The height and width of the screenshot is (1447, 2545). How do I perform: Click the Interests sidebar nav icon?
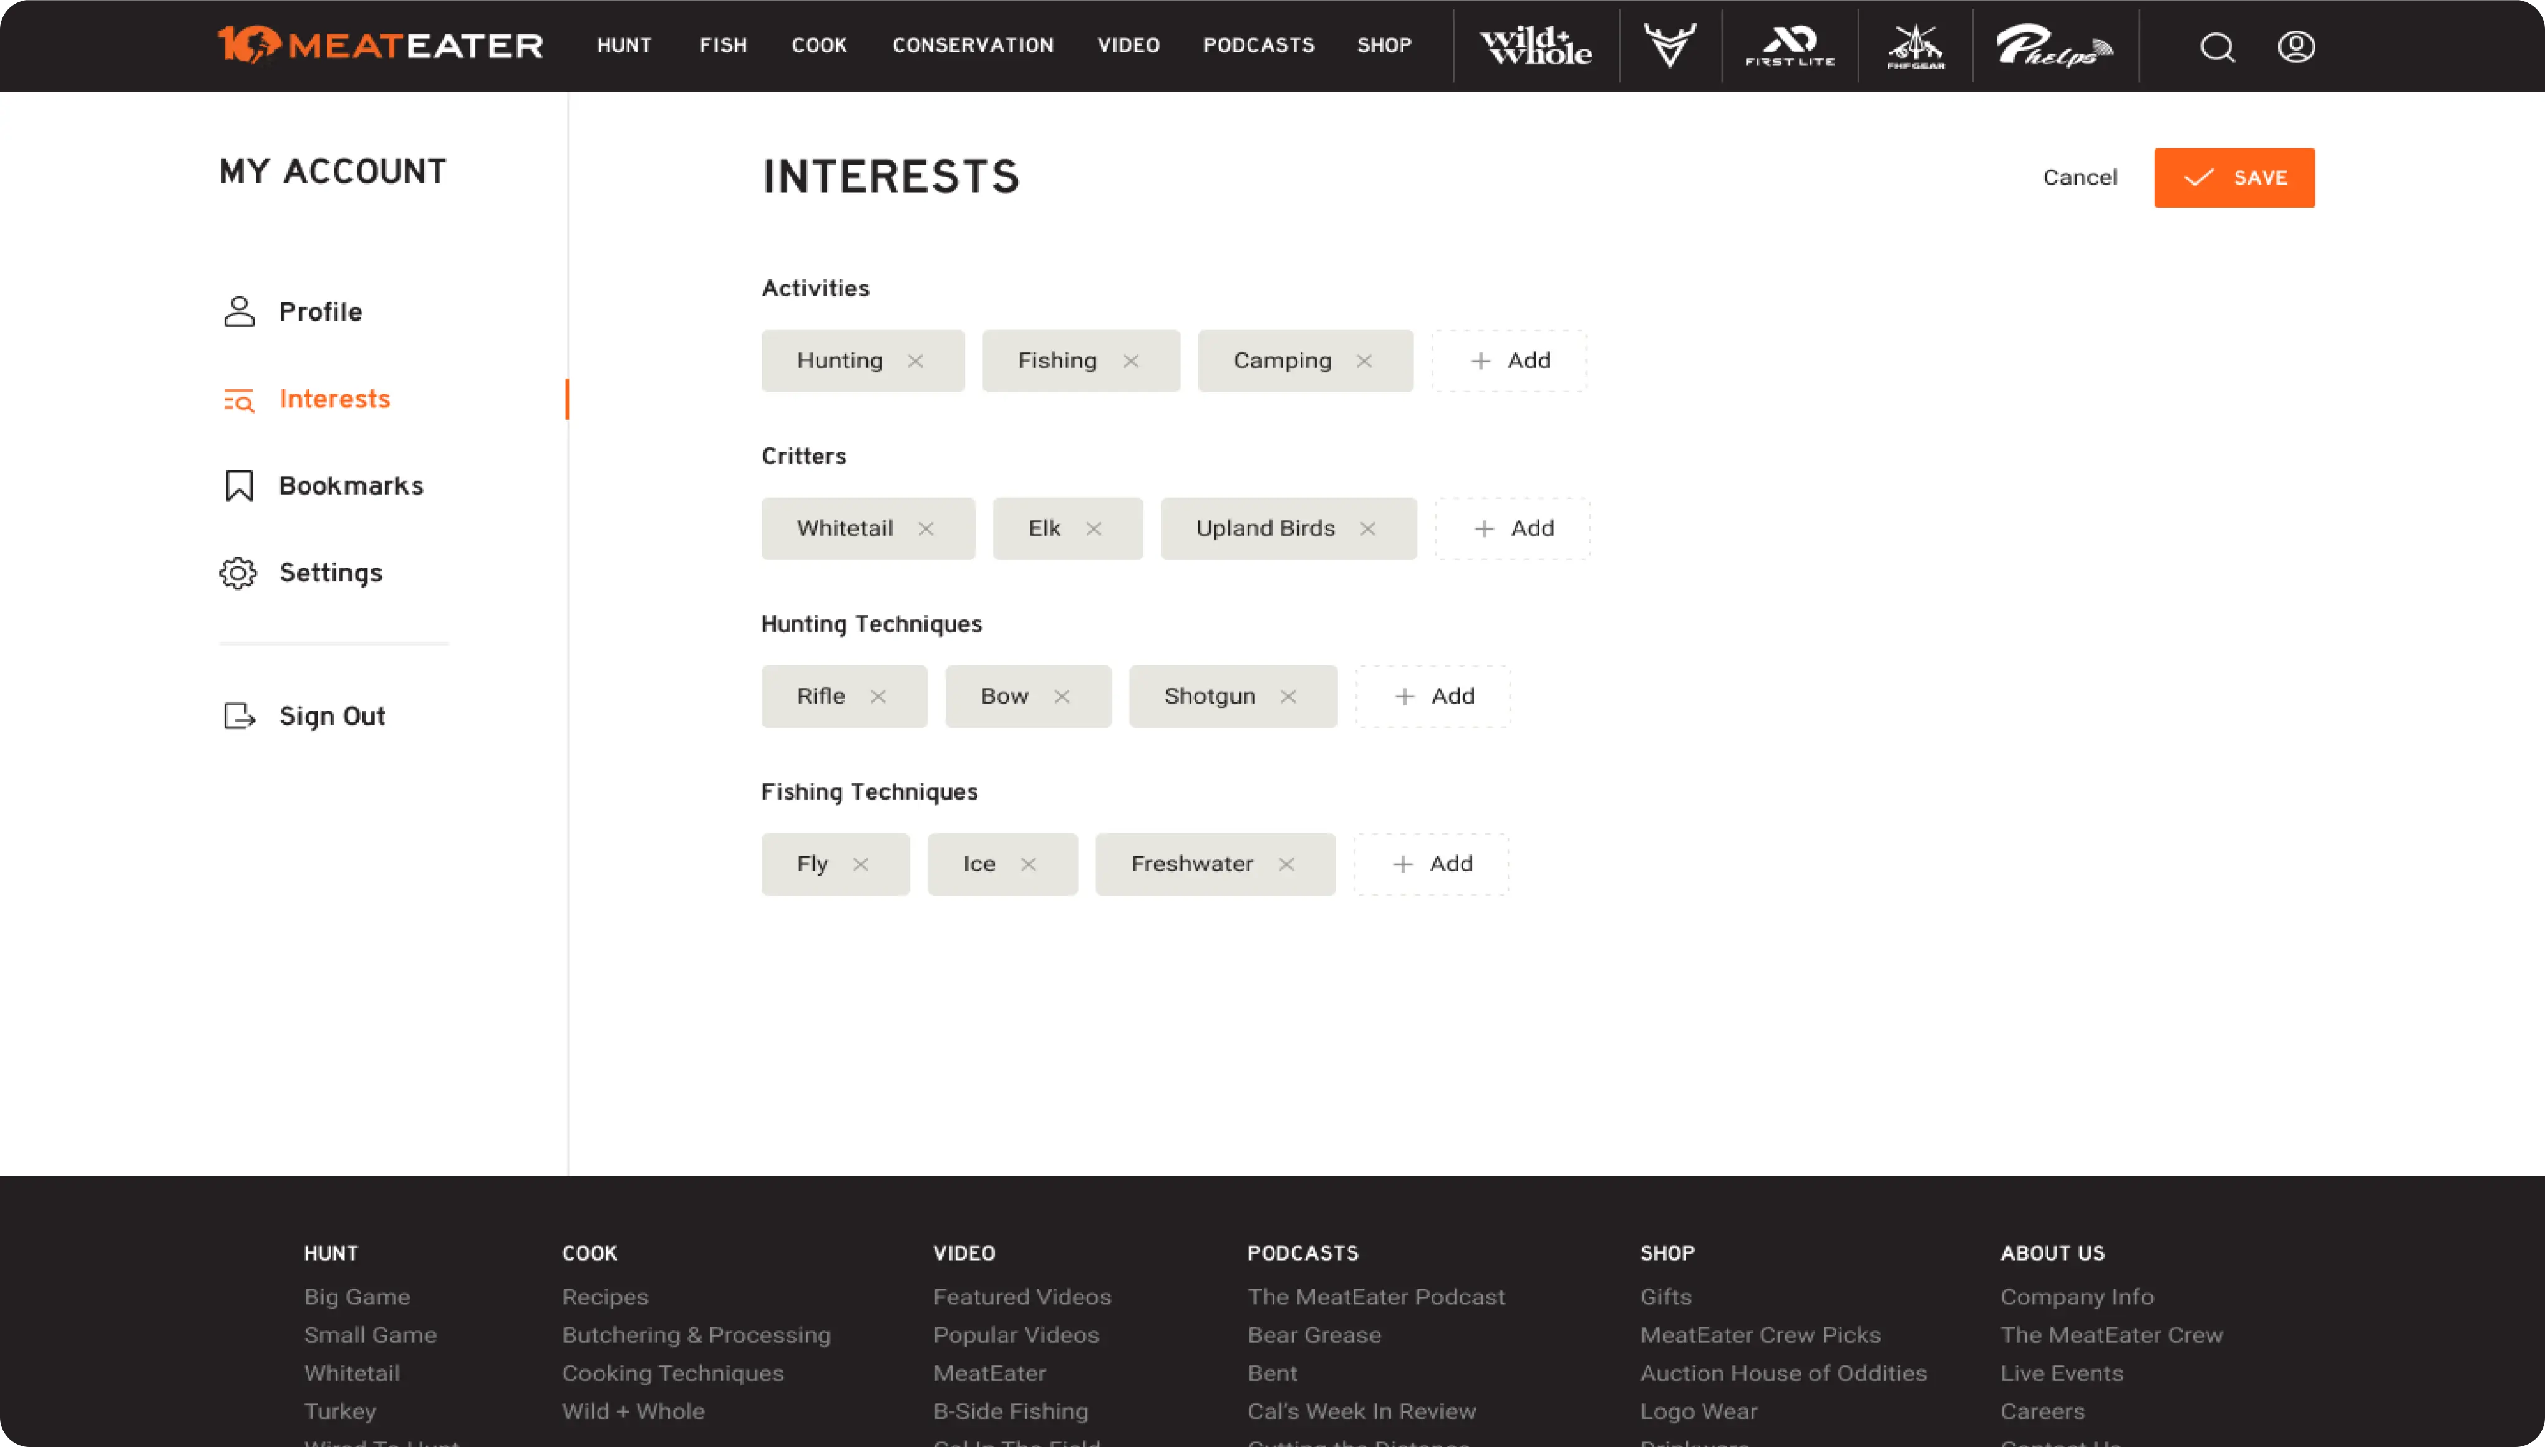pyautogui.click(x=238, y=399)
